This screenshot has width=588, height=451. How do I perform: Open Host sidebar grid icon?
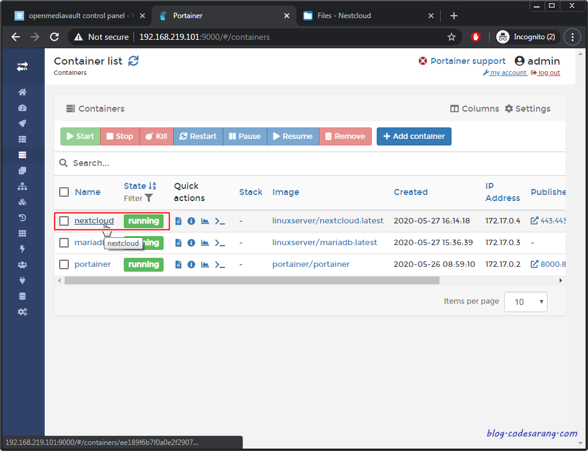pos(22,234)
